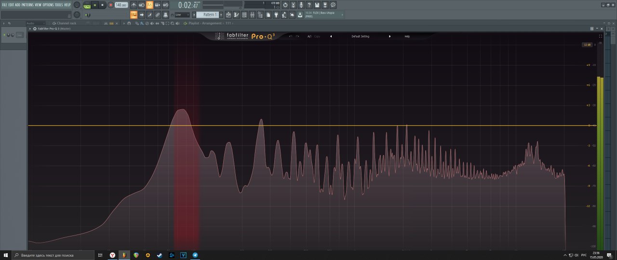Open the chat speech bubble icon
This screenshot has width=617, height=260.
pyautogui.click(x=333, y=5)
